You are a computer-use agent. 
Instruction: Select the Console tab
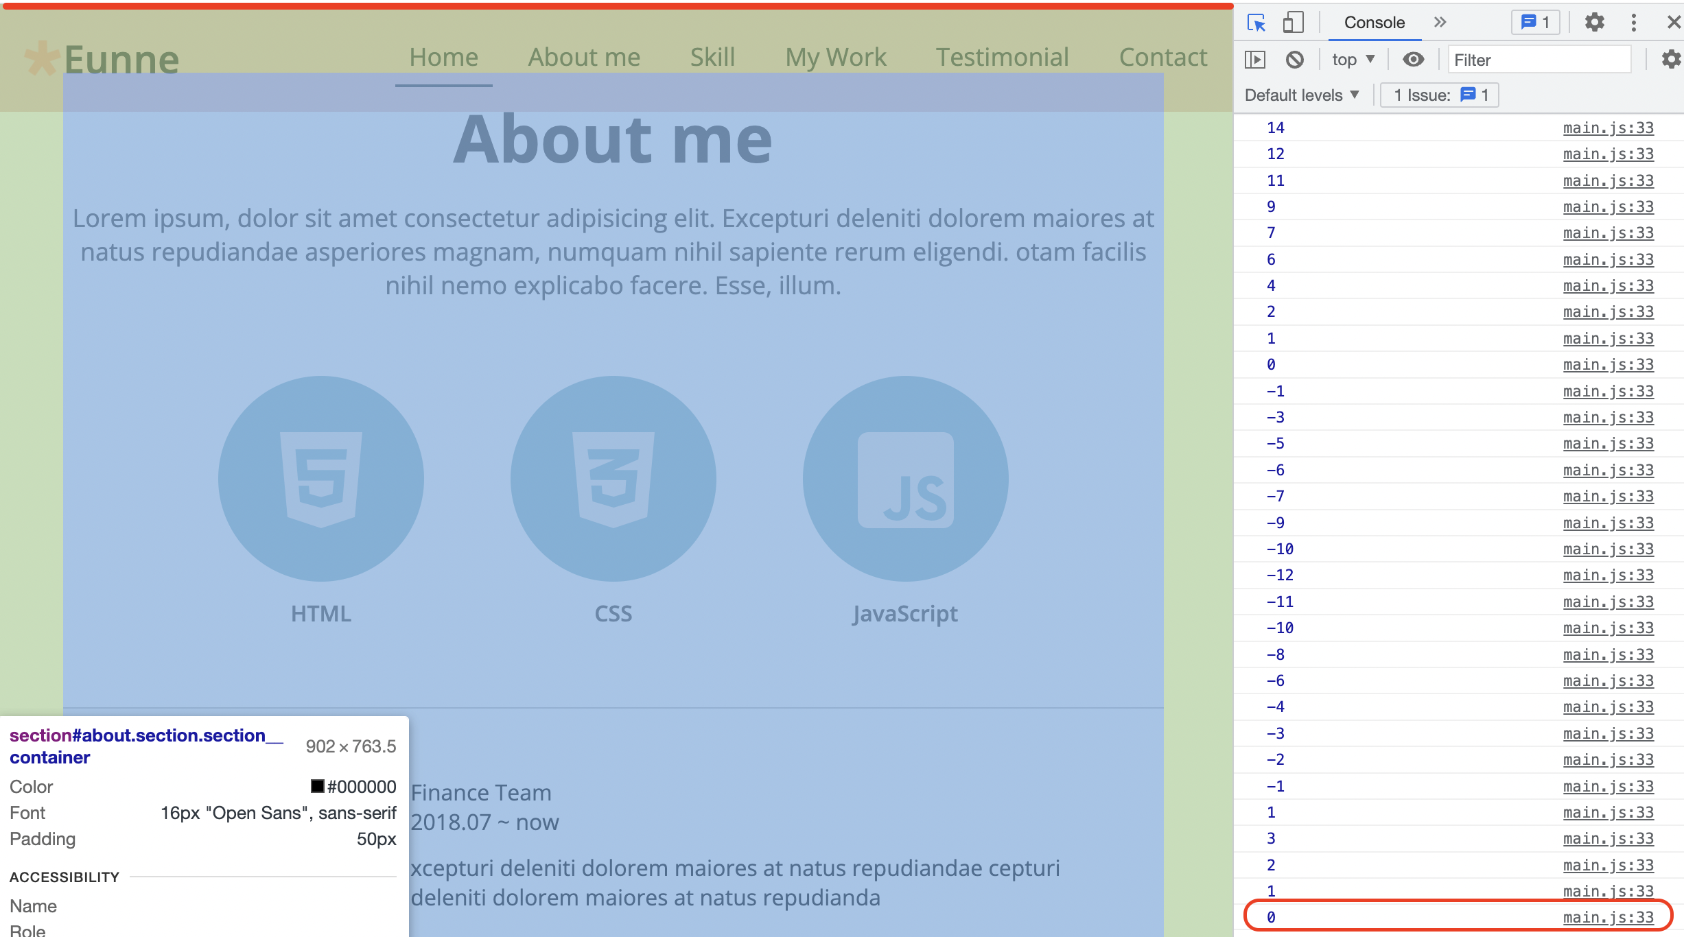tap(1374, 23)
